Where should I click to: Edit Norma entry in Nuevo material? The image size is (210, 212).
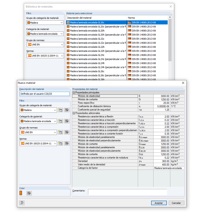click(67, 143)
